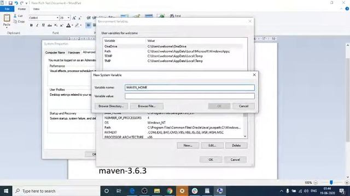
Task: Open OBS Studio from taskbar
Action: coord(144,191)
